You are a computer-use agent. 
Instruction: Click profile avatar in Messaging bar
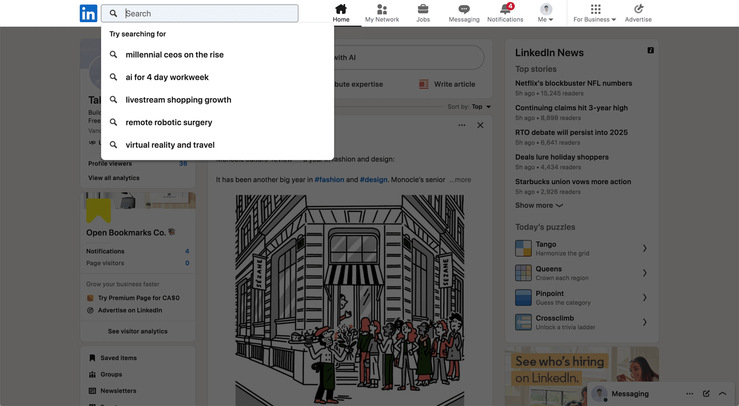[x=599, y=394]
